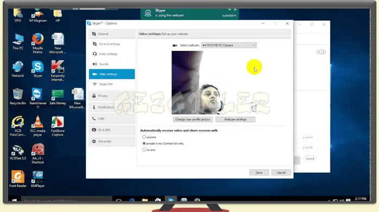Click the Skype icon in the taskbar

pos(170,200)
